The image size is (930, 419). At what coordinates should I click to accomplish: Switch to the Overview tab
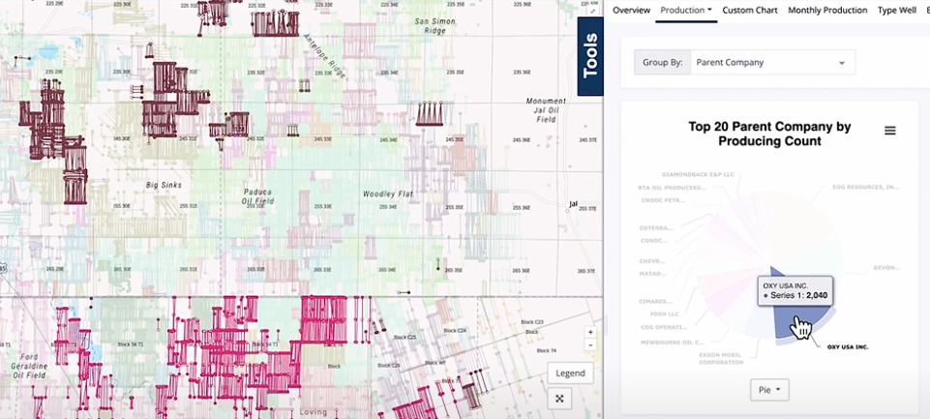pyautogui.click(x=631, y=10)
